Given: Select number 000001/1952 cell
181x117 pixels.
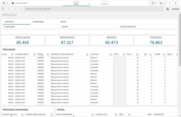Looking at the screenshot, I should point(20,58).
